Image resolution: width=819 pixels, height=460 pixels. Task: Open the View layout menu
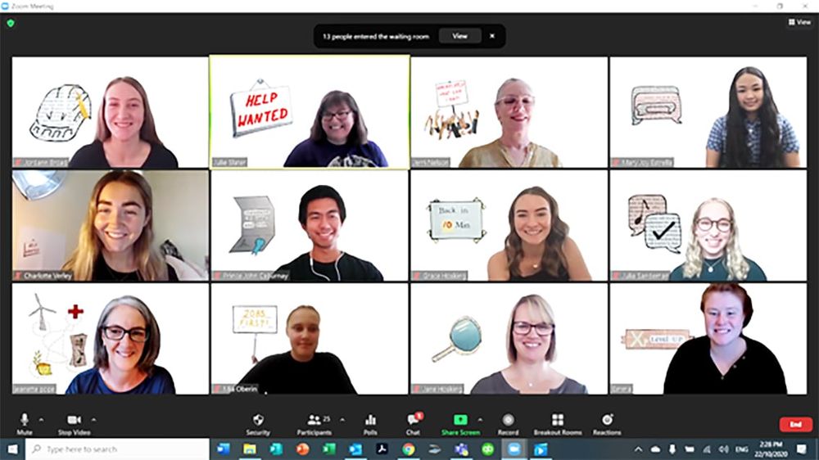[799, 22]
